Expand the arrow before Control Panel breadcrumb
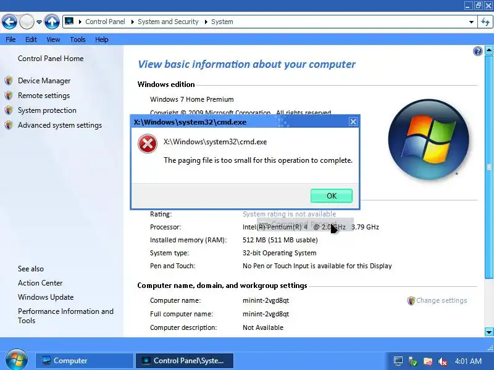Viewport: 494px width, 370px height. coord(80,22)
